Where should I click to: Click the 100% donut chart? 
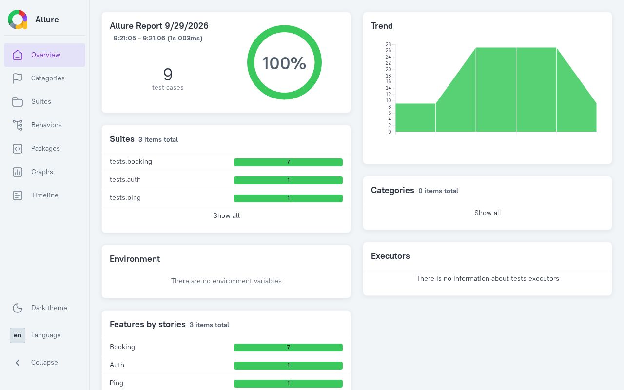(284, 62)
